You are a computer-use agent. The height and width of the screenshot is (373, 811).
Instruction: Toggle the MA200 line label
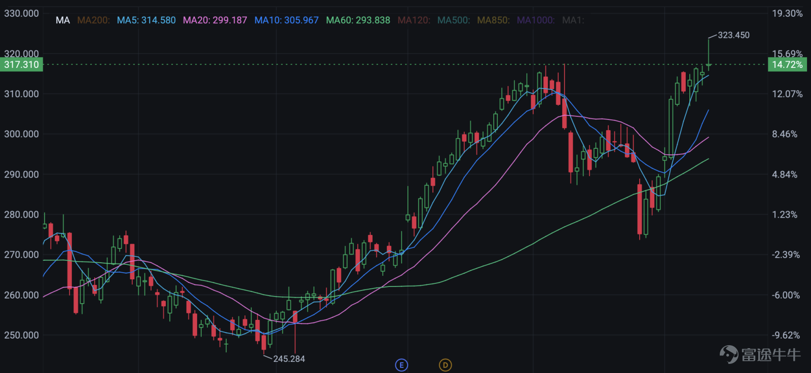coord(93,20)
